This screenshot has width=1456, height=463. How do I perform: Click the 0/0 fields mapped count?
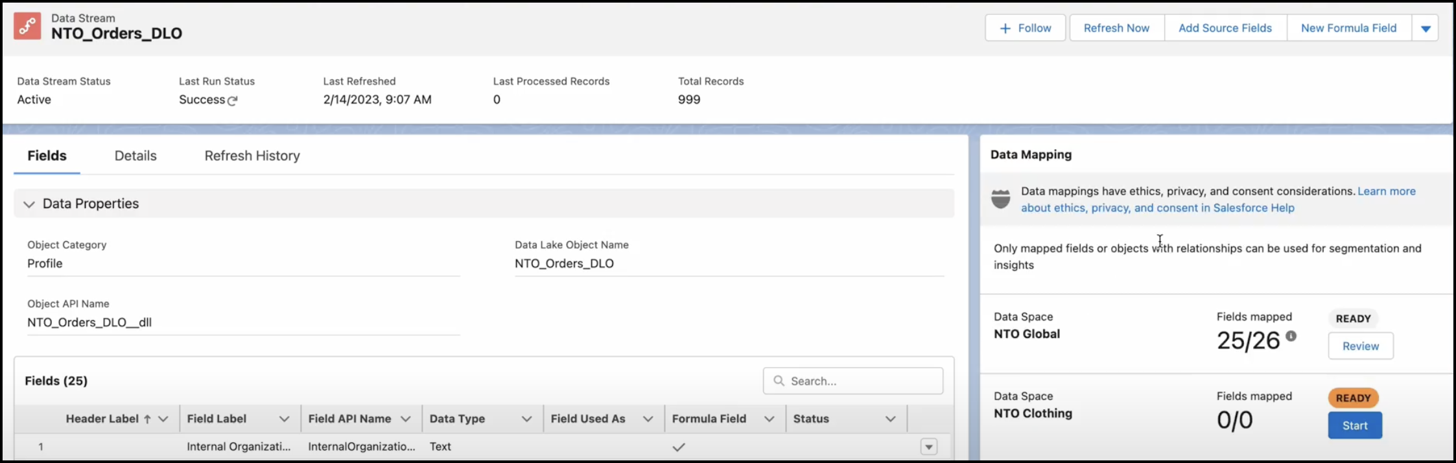[1234, 421]
